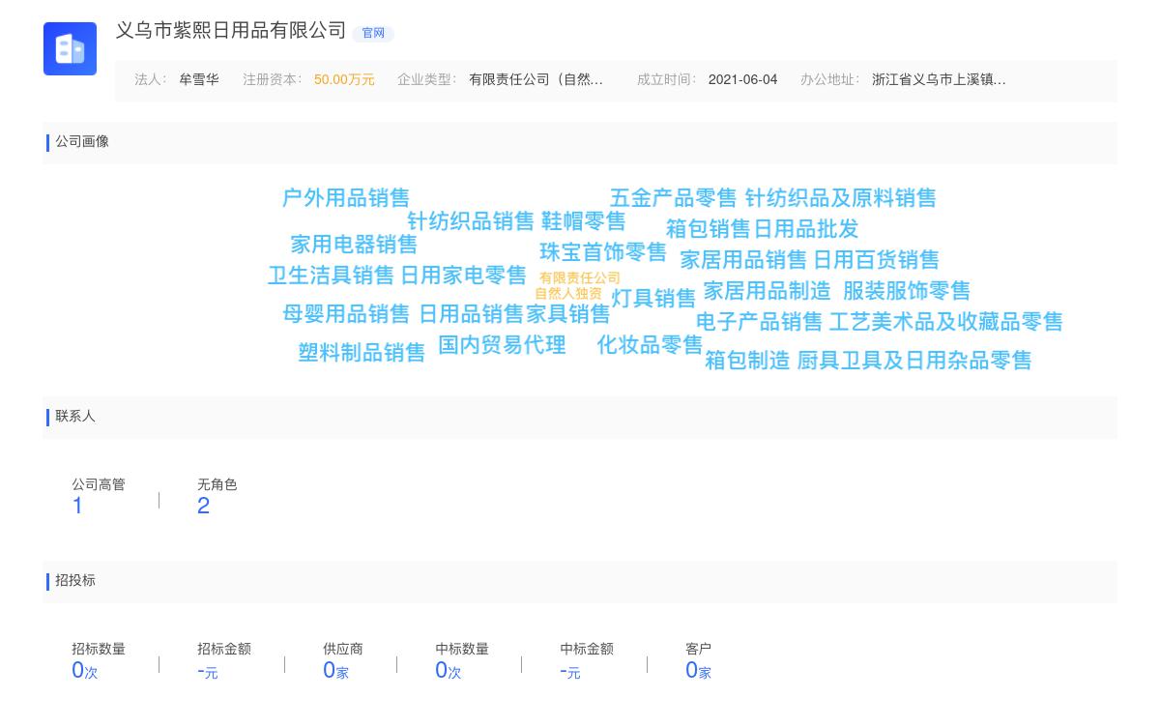This screenshot has height=727, width=1160.
Task: Click 客户 value 0家
Action: (x=698, y=671)
